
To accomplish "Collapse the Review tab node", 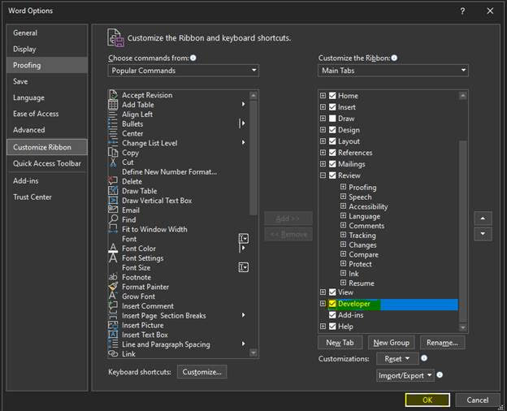I will (x=323, y=175).
